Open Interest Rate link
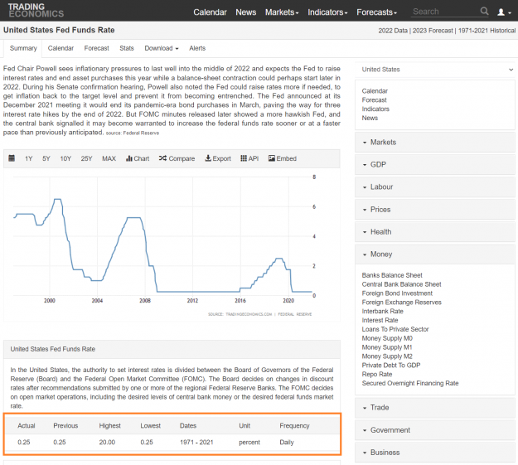The width and height of the screenshot is (518, 465). 380,320
